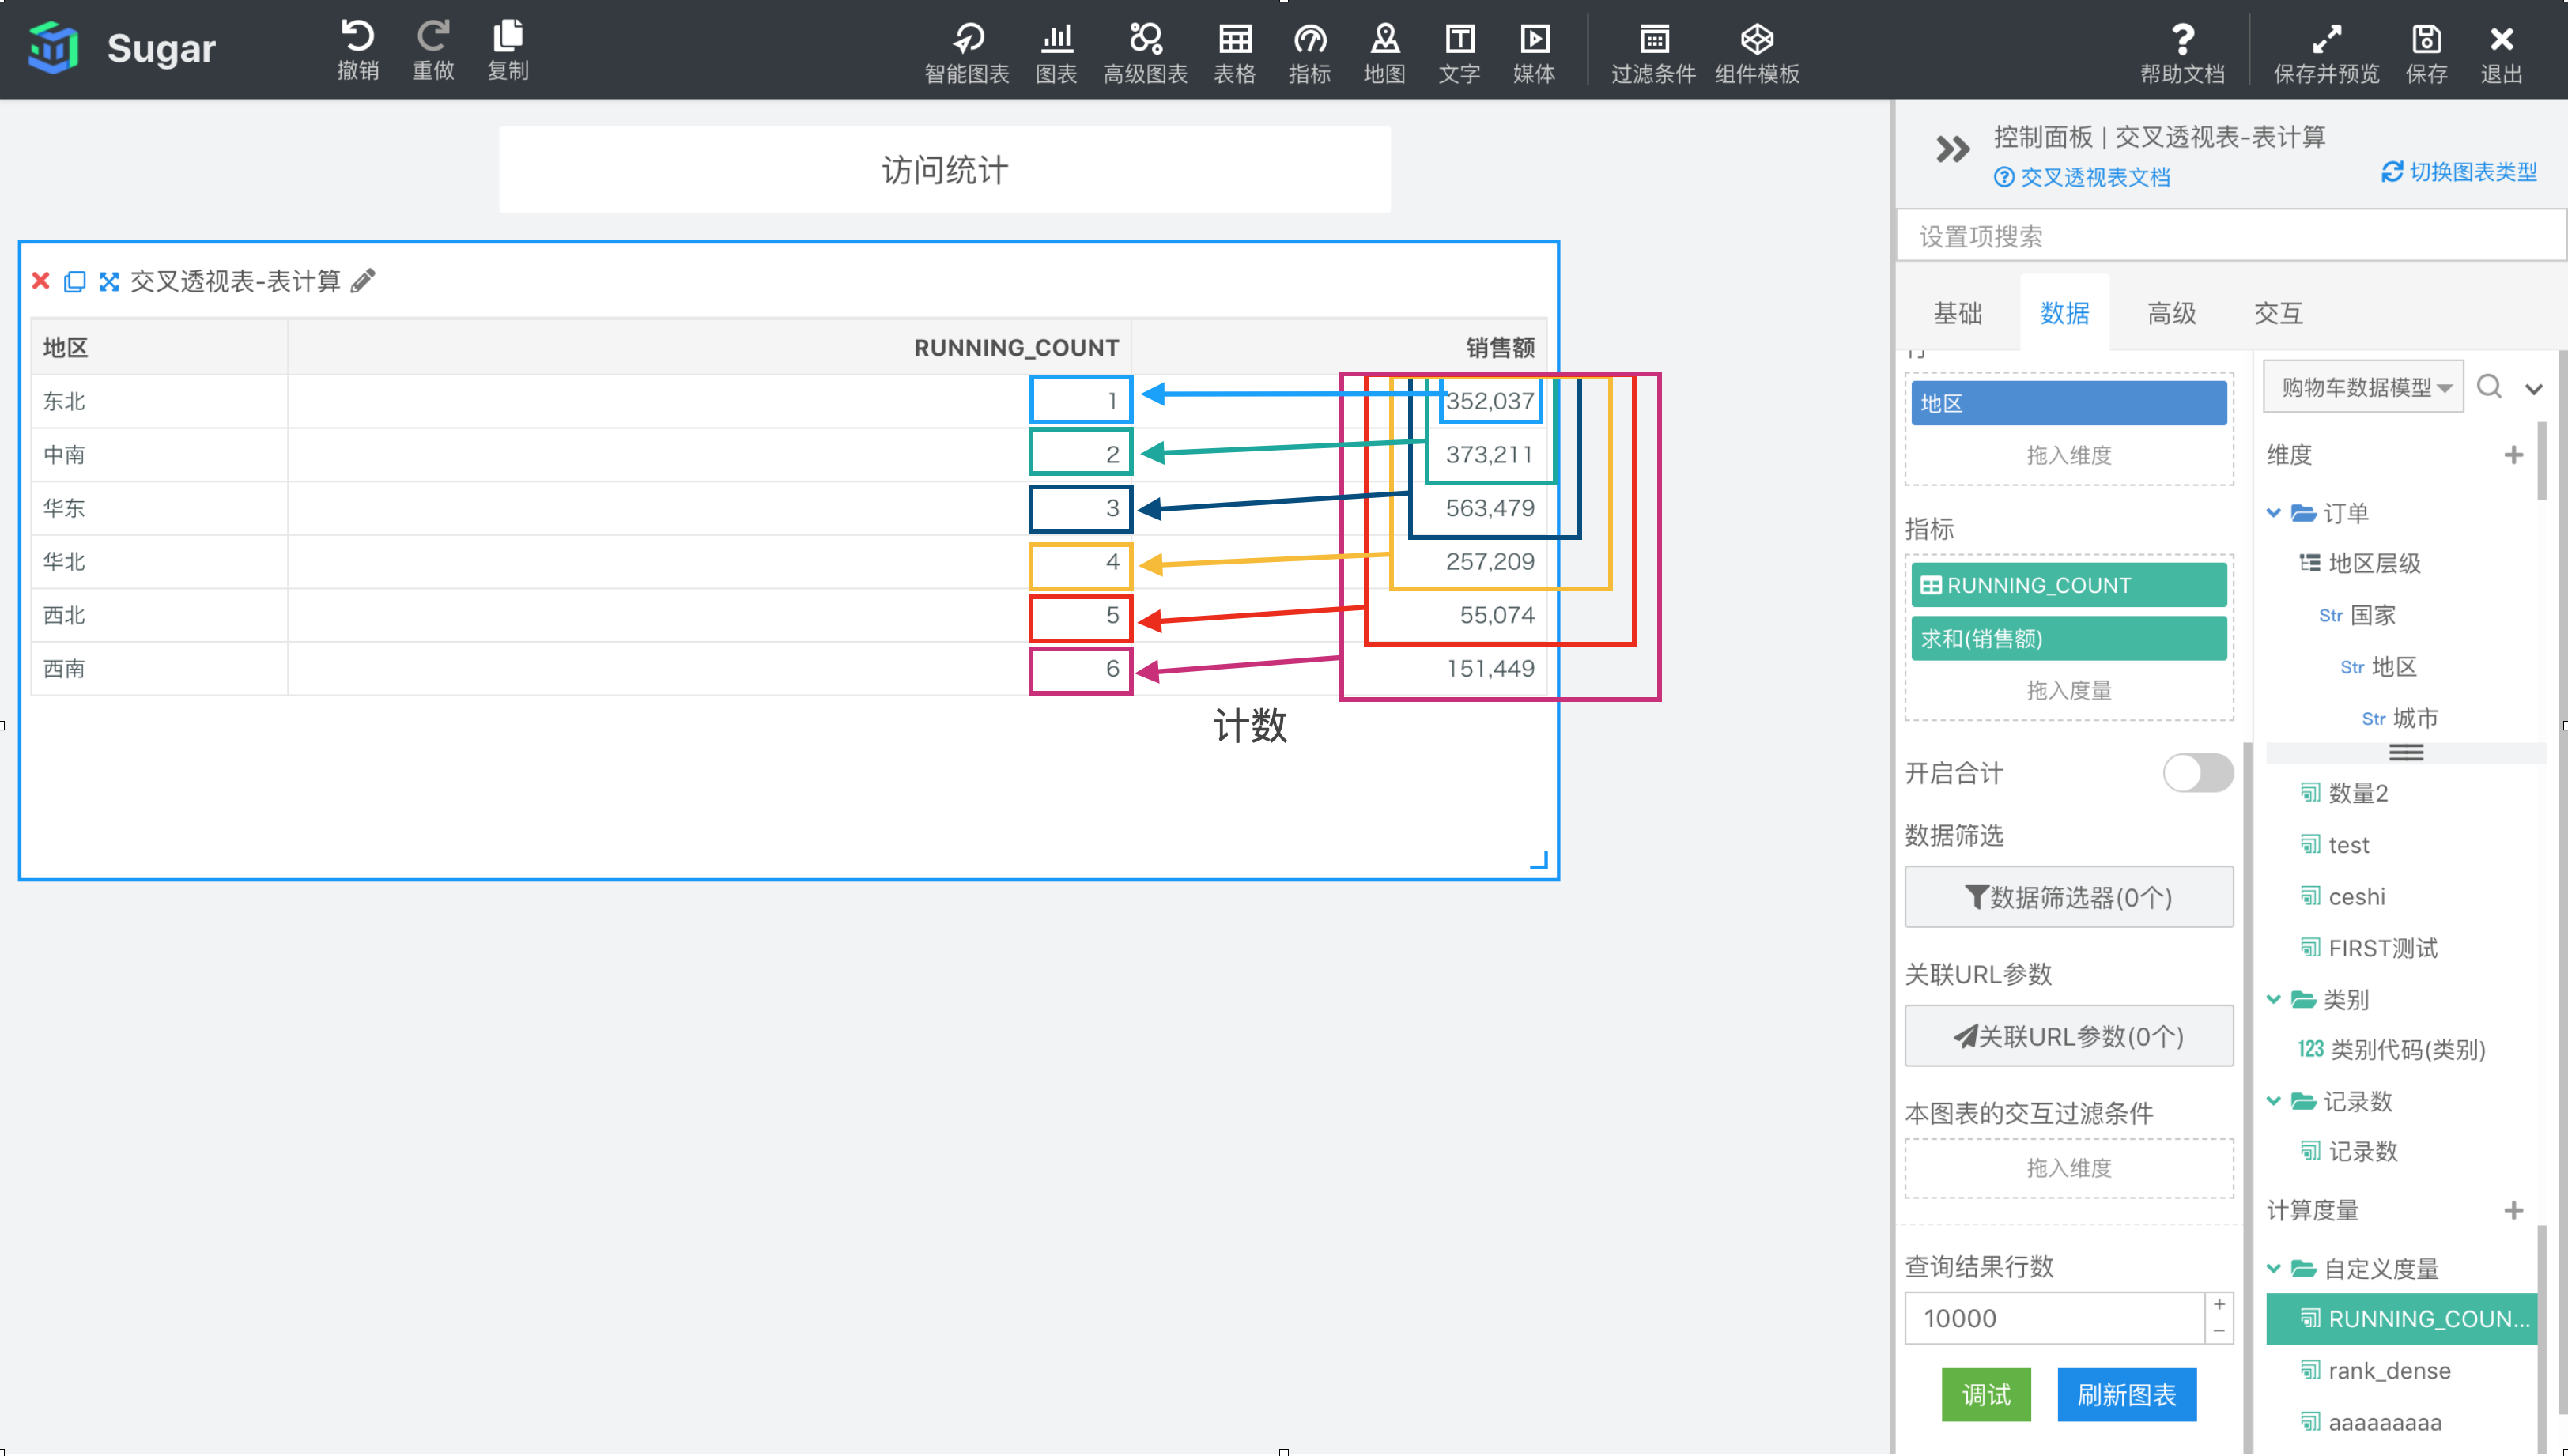The width and height of the screenshot is (2568, 1456).
Task: Toggle the 开启合计 switch
Action: click(2197, 773)
